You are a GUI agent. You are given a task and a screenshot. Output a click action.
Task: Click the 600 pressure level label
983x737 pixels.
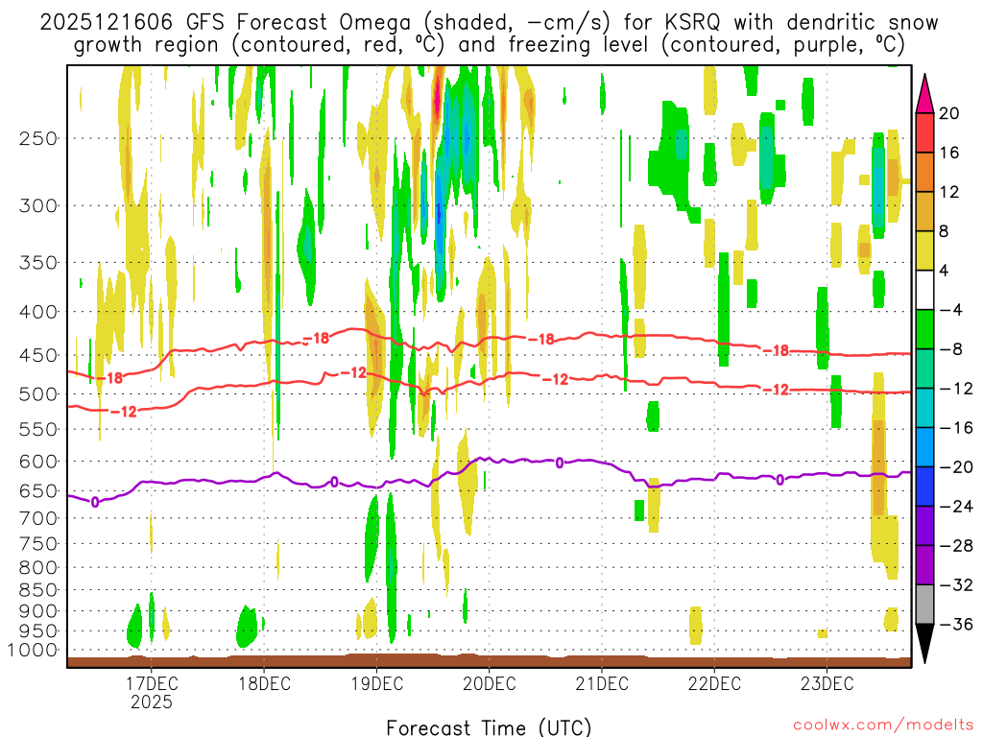[38, 462]
